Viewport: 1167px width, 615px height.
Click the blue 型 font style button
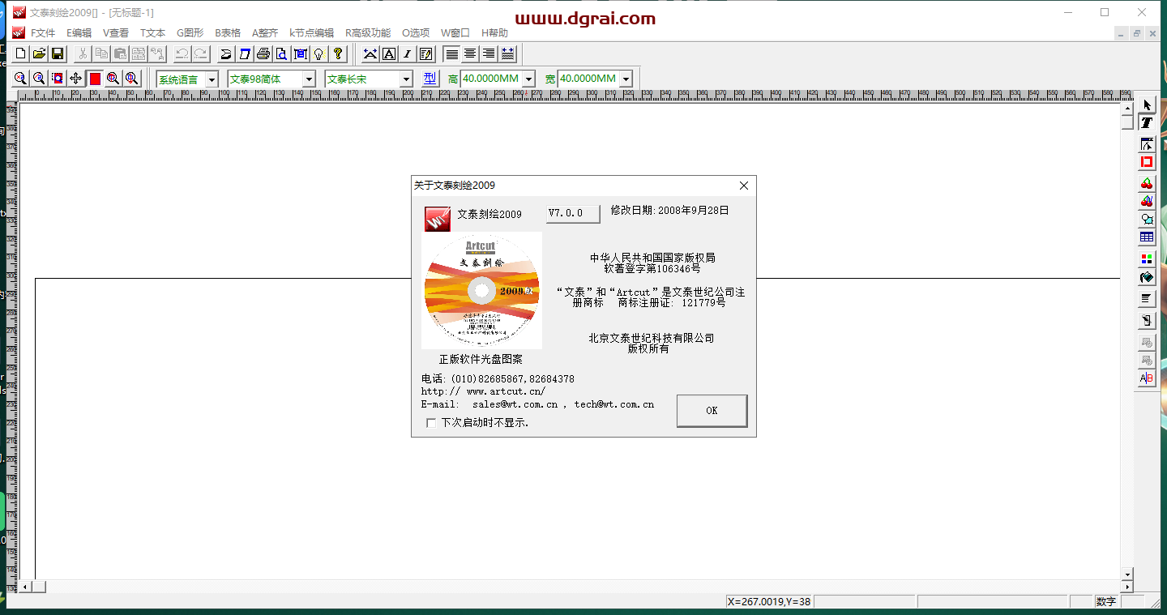tap(430, 79)
